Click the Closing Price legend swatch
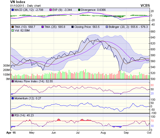 [73, 27]
